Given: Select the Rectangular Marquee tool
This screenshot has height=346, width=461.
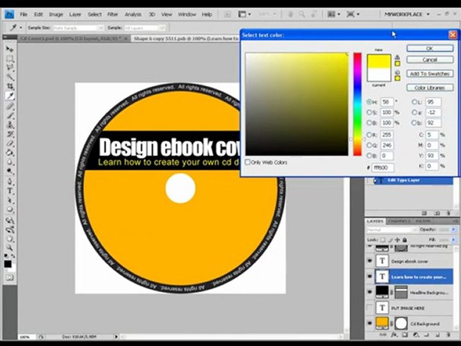Looking at the screenshot, I should tap(10, 59).
